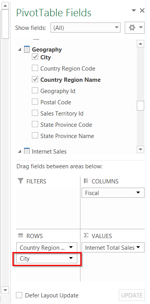Collapse the Geography table node
The height and width of the screenshot is (304, 150).
[x=19, y=50]
